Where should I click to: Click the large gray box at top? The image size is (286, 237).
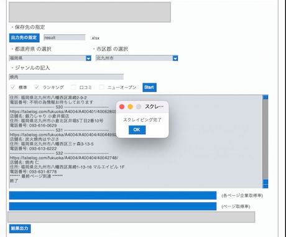point(90,12)
